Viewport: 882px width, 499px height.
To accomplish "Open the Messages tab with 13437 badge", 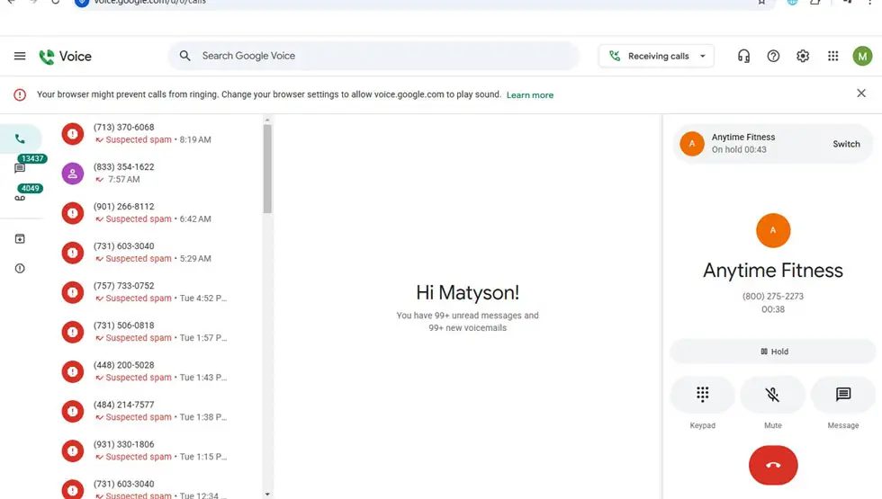I will 20,167.
